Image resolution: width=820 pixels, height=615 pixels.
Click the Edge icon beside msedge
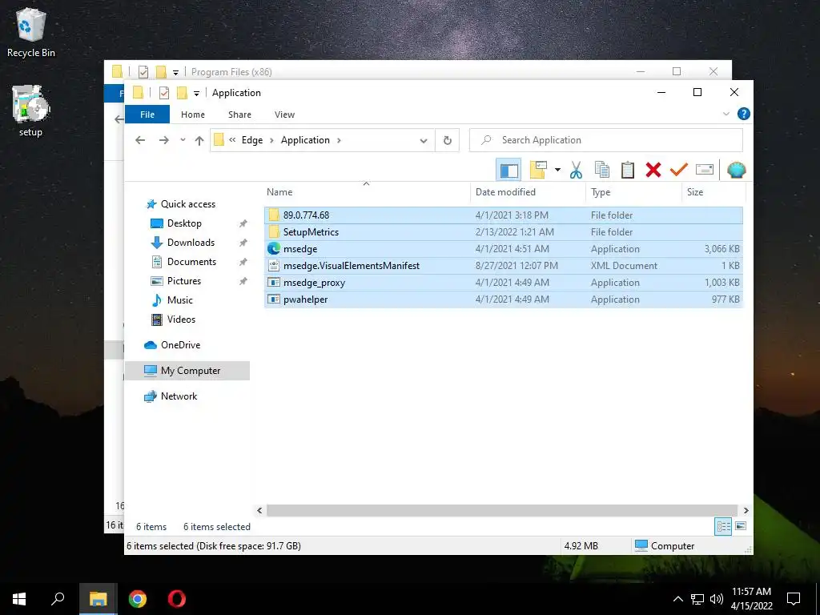[x=274, y=248]
